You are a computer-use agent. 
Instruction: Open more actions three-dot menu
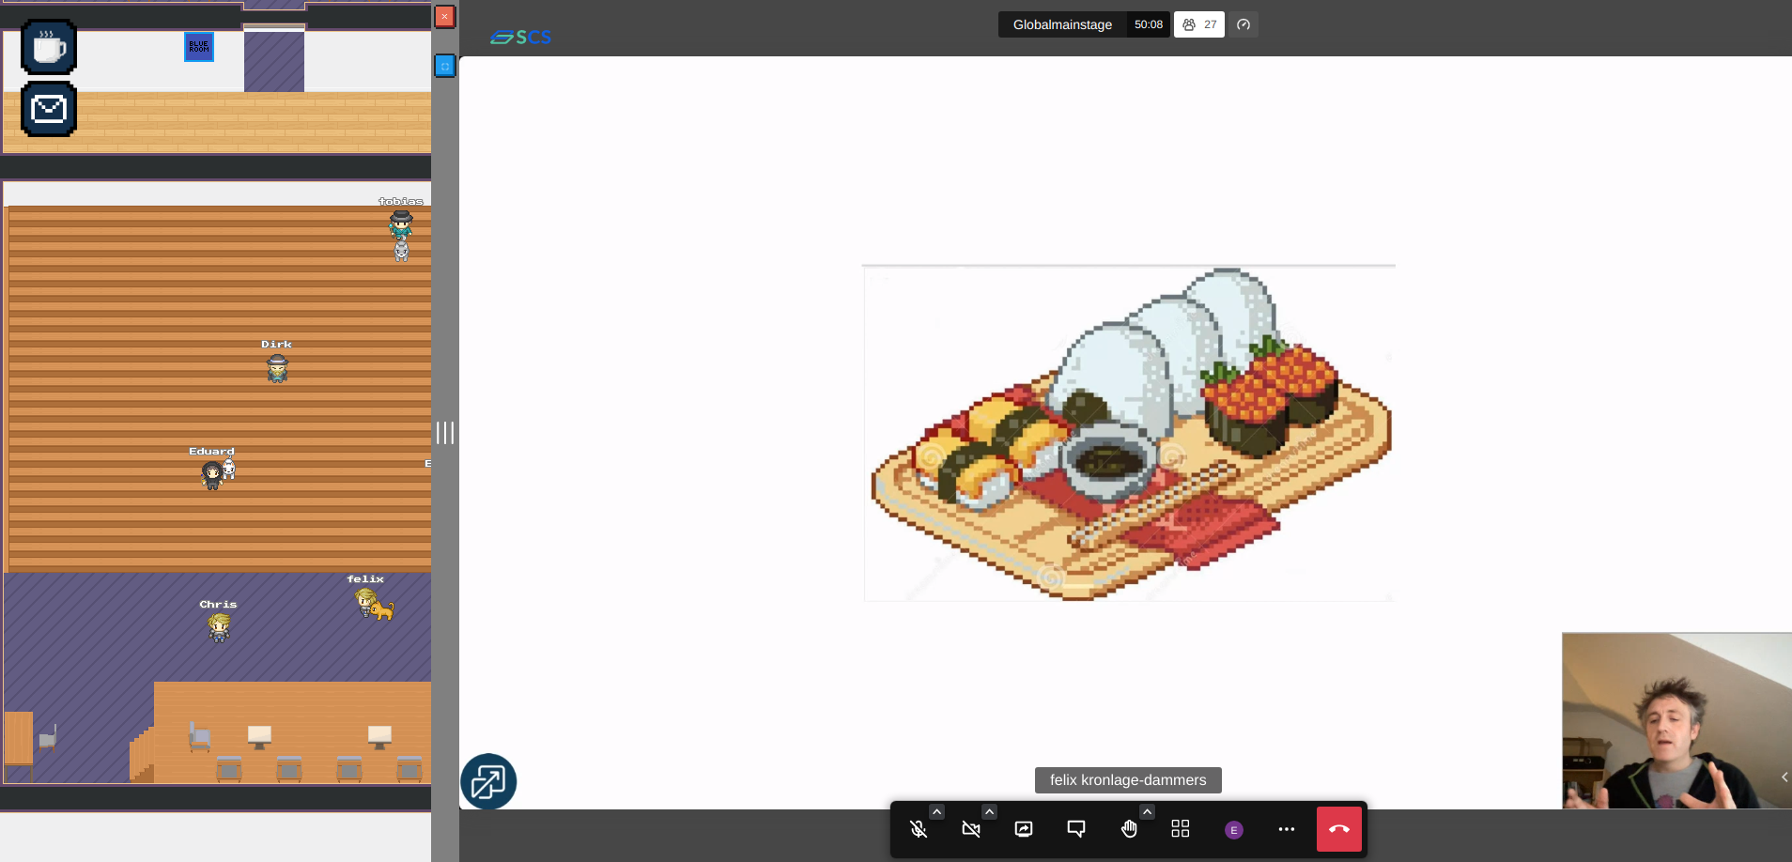1287,829
